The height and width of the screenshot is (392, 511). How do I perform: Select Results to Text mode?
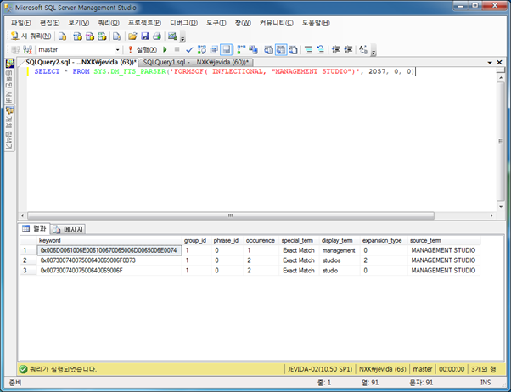pos(268,49)
